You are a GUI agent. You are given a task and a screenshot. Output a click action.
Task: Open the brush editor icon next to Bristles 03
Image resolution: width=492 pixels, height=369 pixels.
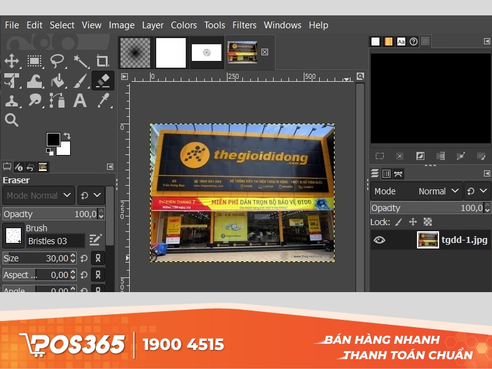(x=95, y=240)
